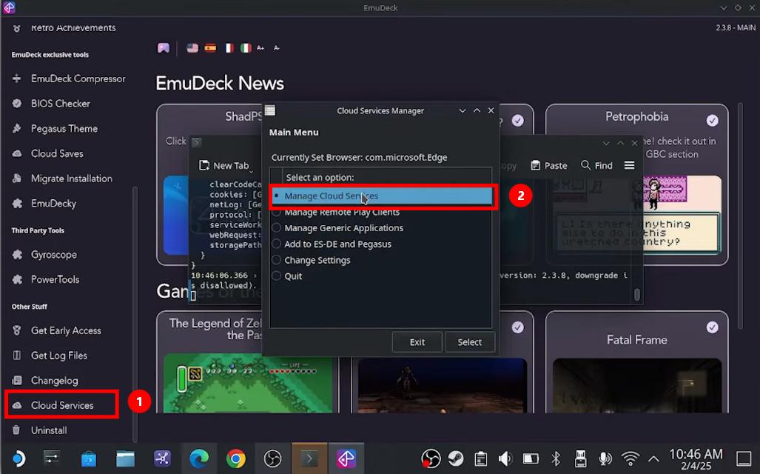Click the Konsole window vertical scrollbar

[637, 294]
